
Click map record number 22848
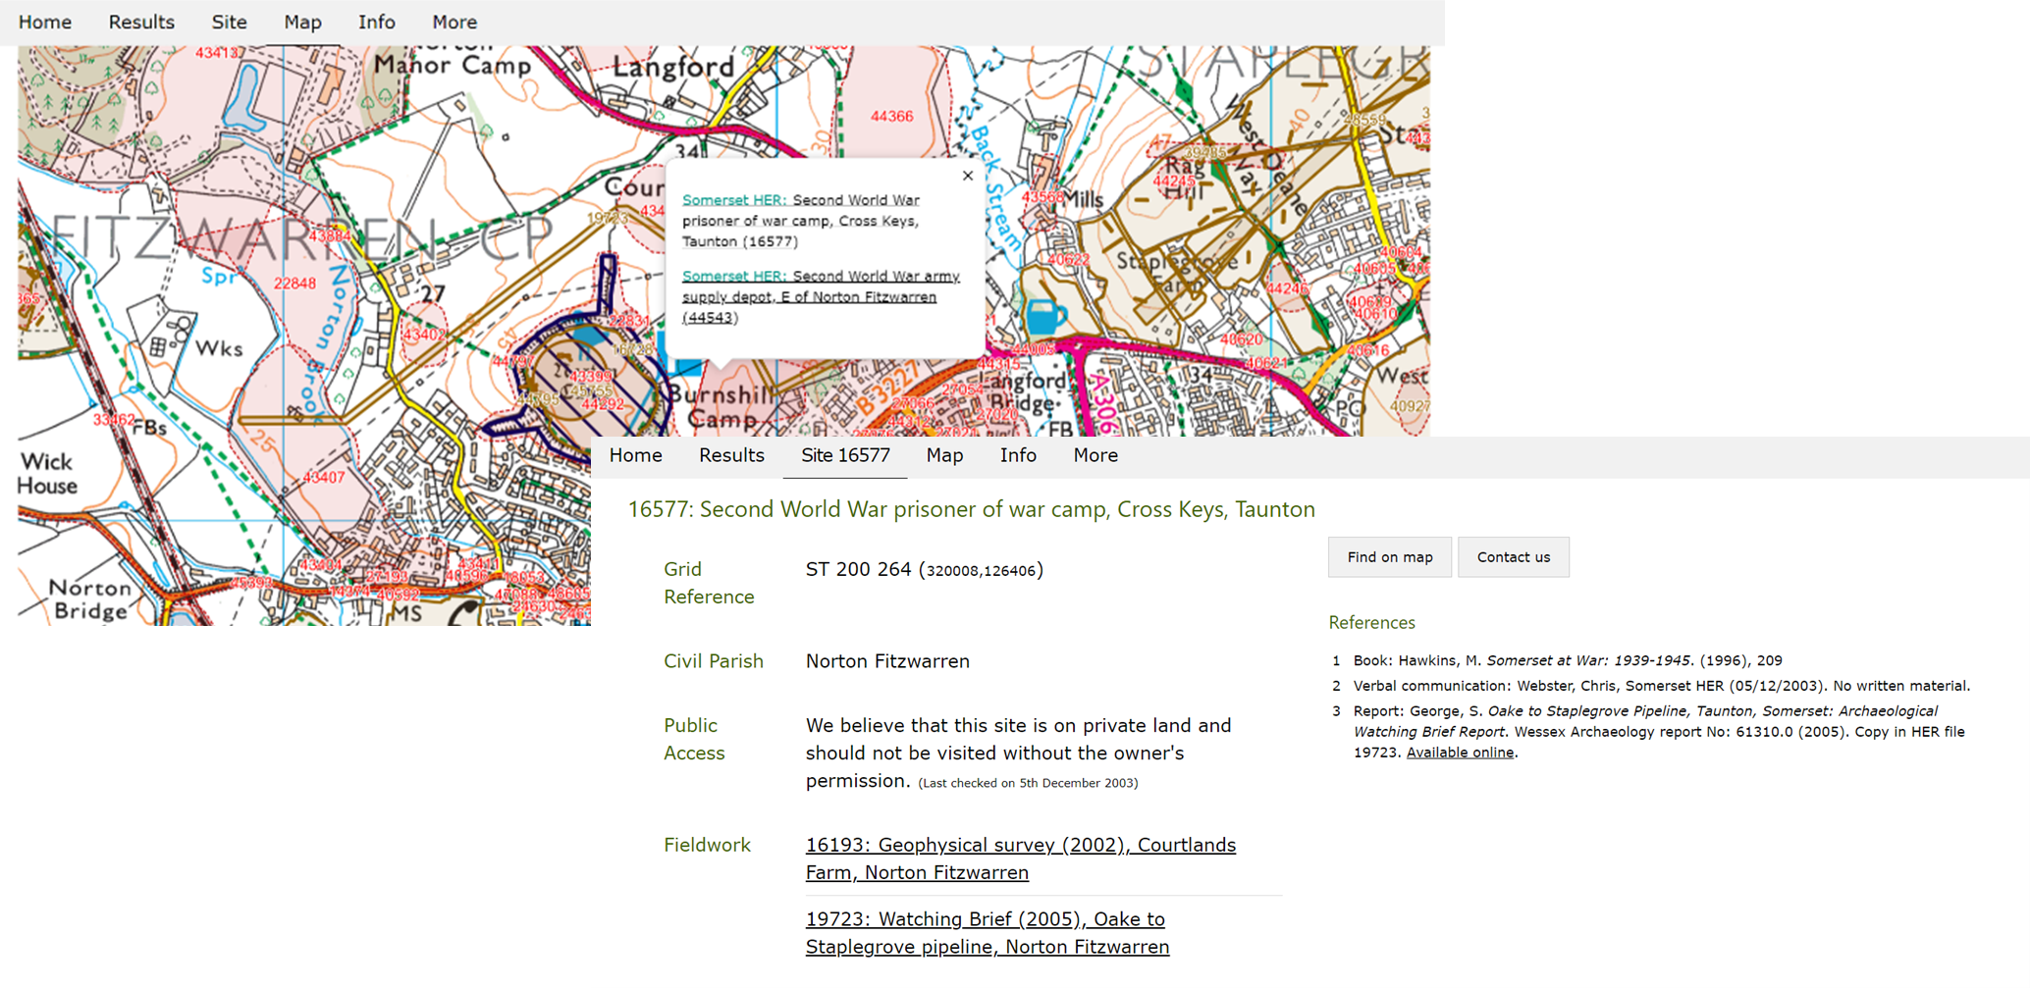294,284
